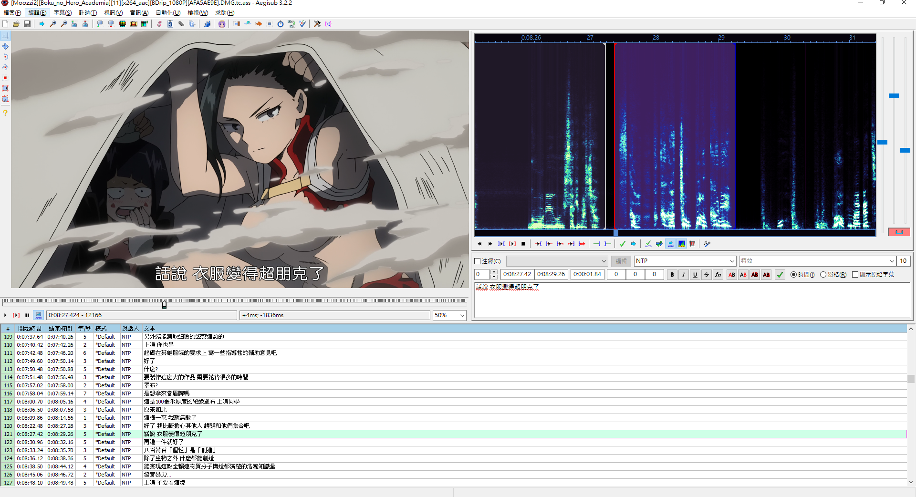The width and height of the screenshot is (916, 497).
Task: Open the 視訊 Video menu
Action: [114, 13]
